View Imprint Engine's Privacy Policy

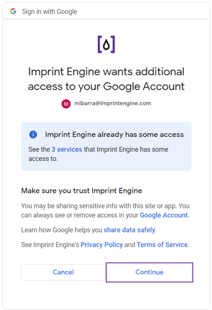(102, 245)
